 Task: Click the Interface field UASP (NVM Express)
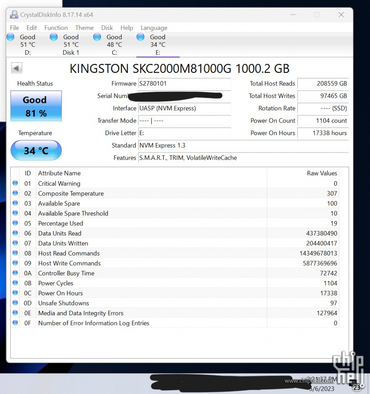(185, 108)
